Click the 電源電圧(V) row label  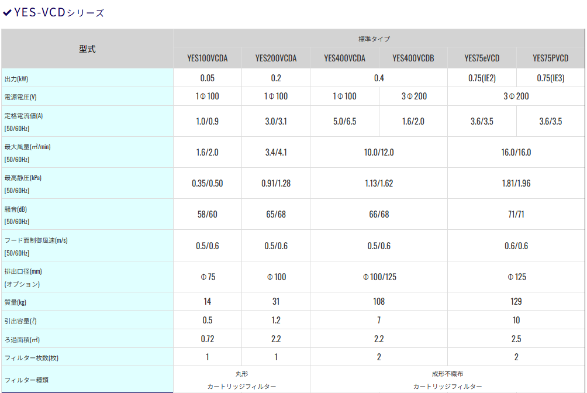(20, 97)
